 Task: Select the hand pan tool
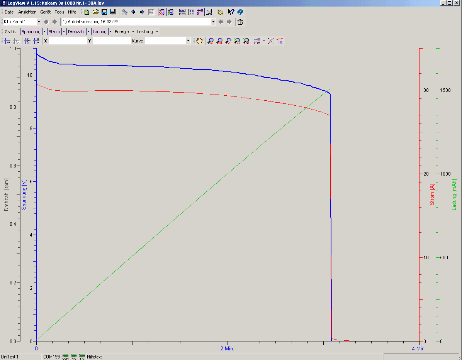199,41
